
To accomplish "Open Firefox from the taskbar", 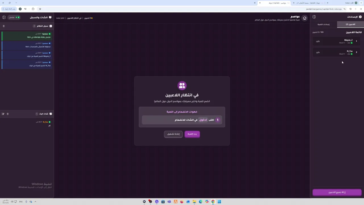I will point(182,202).
